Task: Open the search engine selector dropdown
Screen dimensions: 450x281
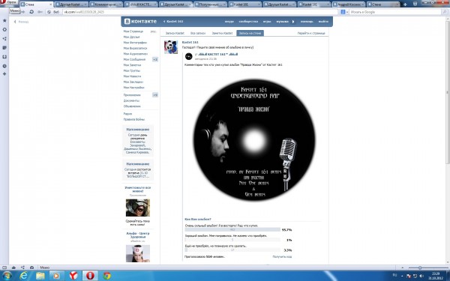Action: (x=344, y=12)
